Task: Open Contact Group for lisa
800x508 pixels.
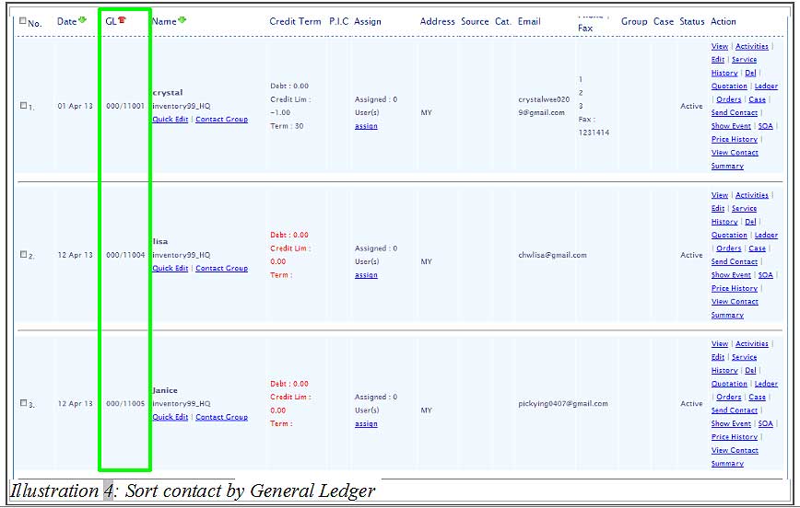Action: (221, 269)
